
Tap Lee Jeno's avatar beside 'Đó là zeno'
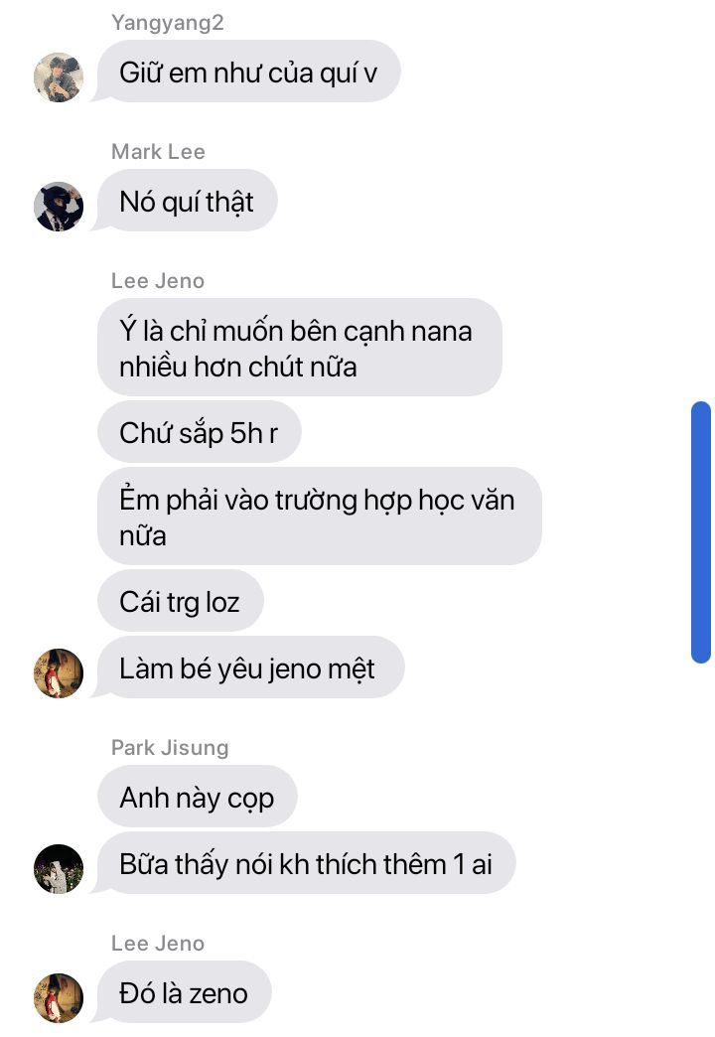pos(59,998)
